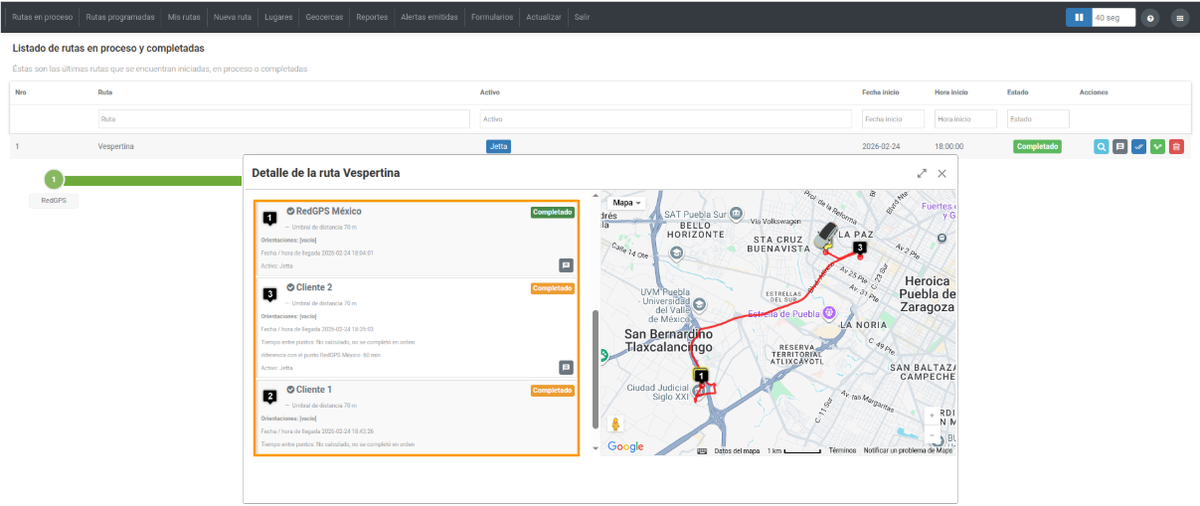
Task: Click the vehicle icon on the map
Action: coord(826,237)
